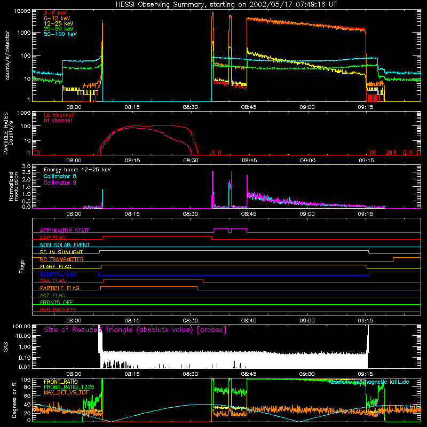Select the '3-6 keV' legend label
The image size is (427, 427).
click(56, 13)
